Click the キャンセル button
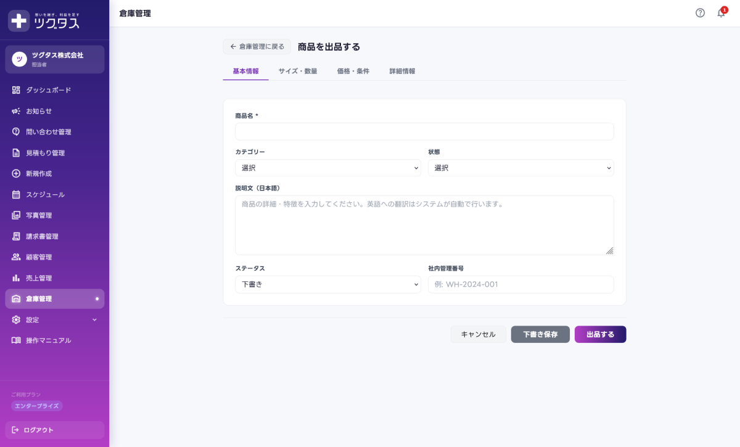The height and width of the screenshot is (447, 740). (x=479, y=334)
